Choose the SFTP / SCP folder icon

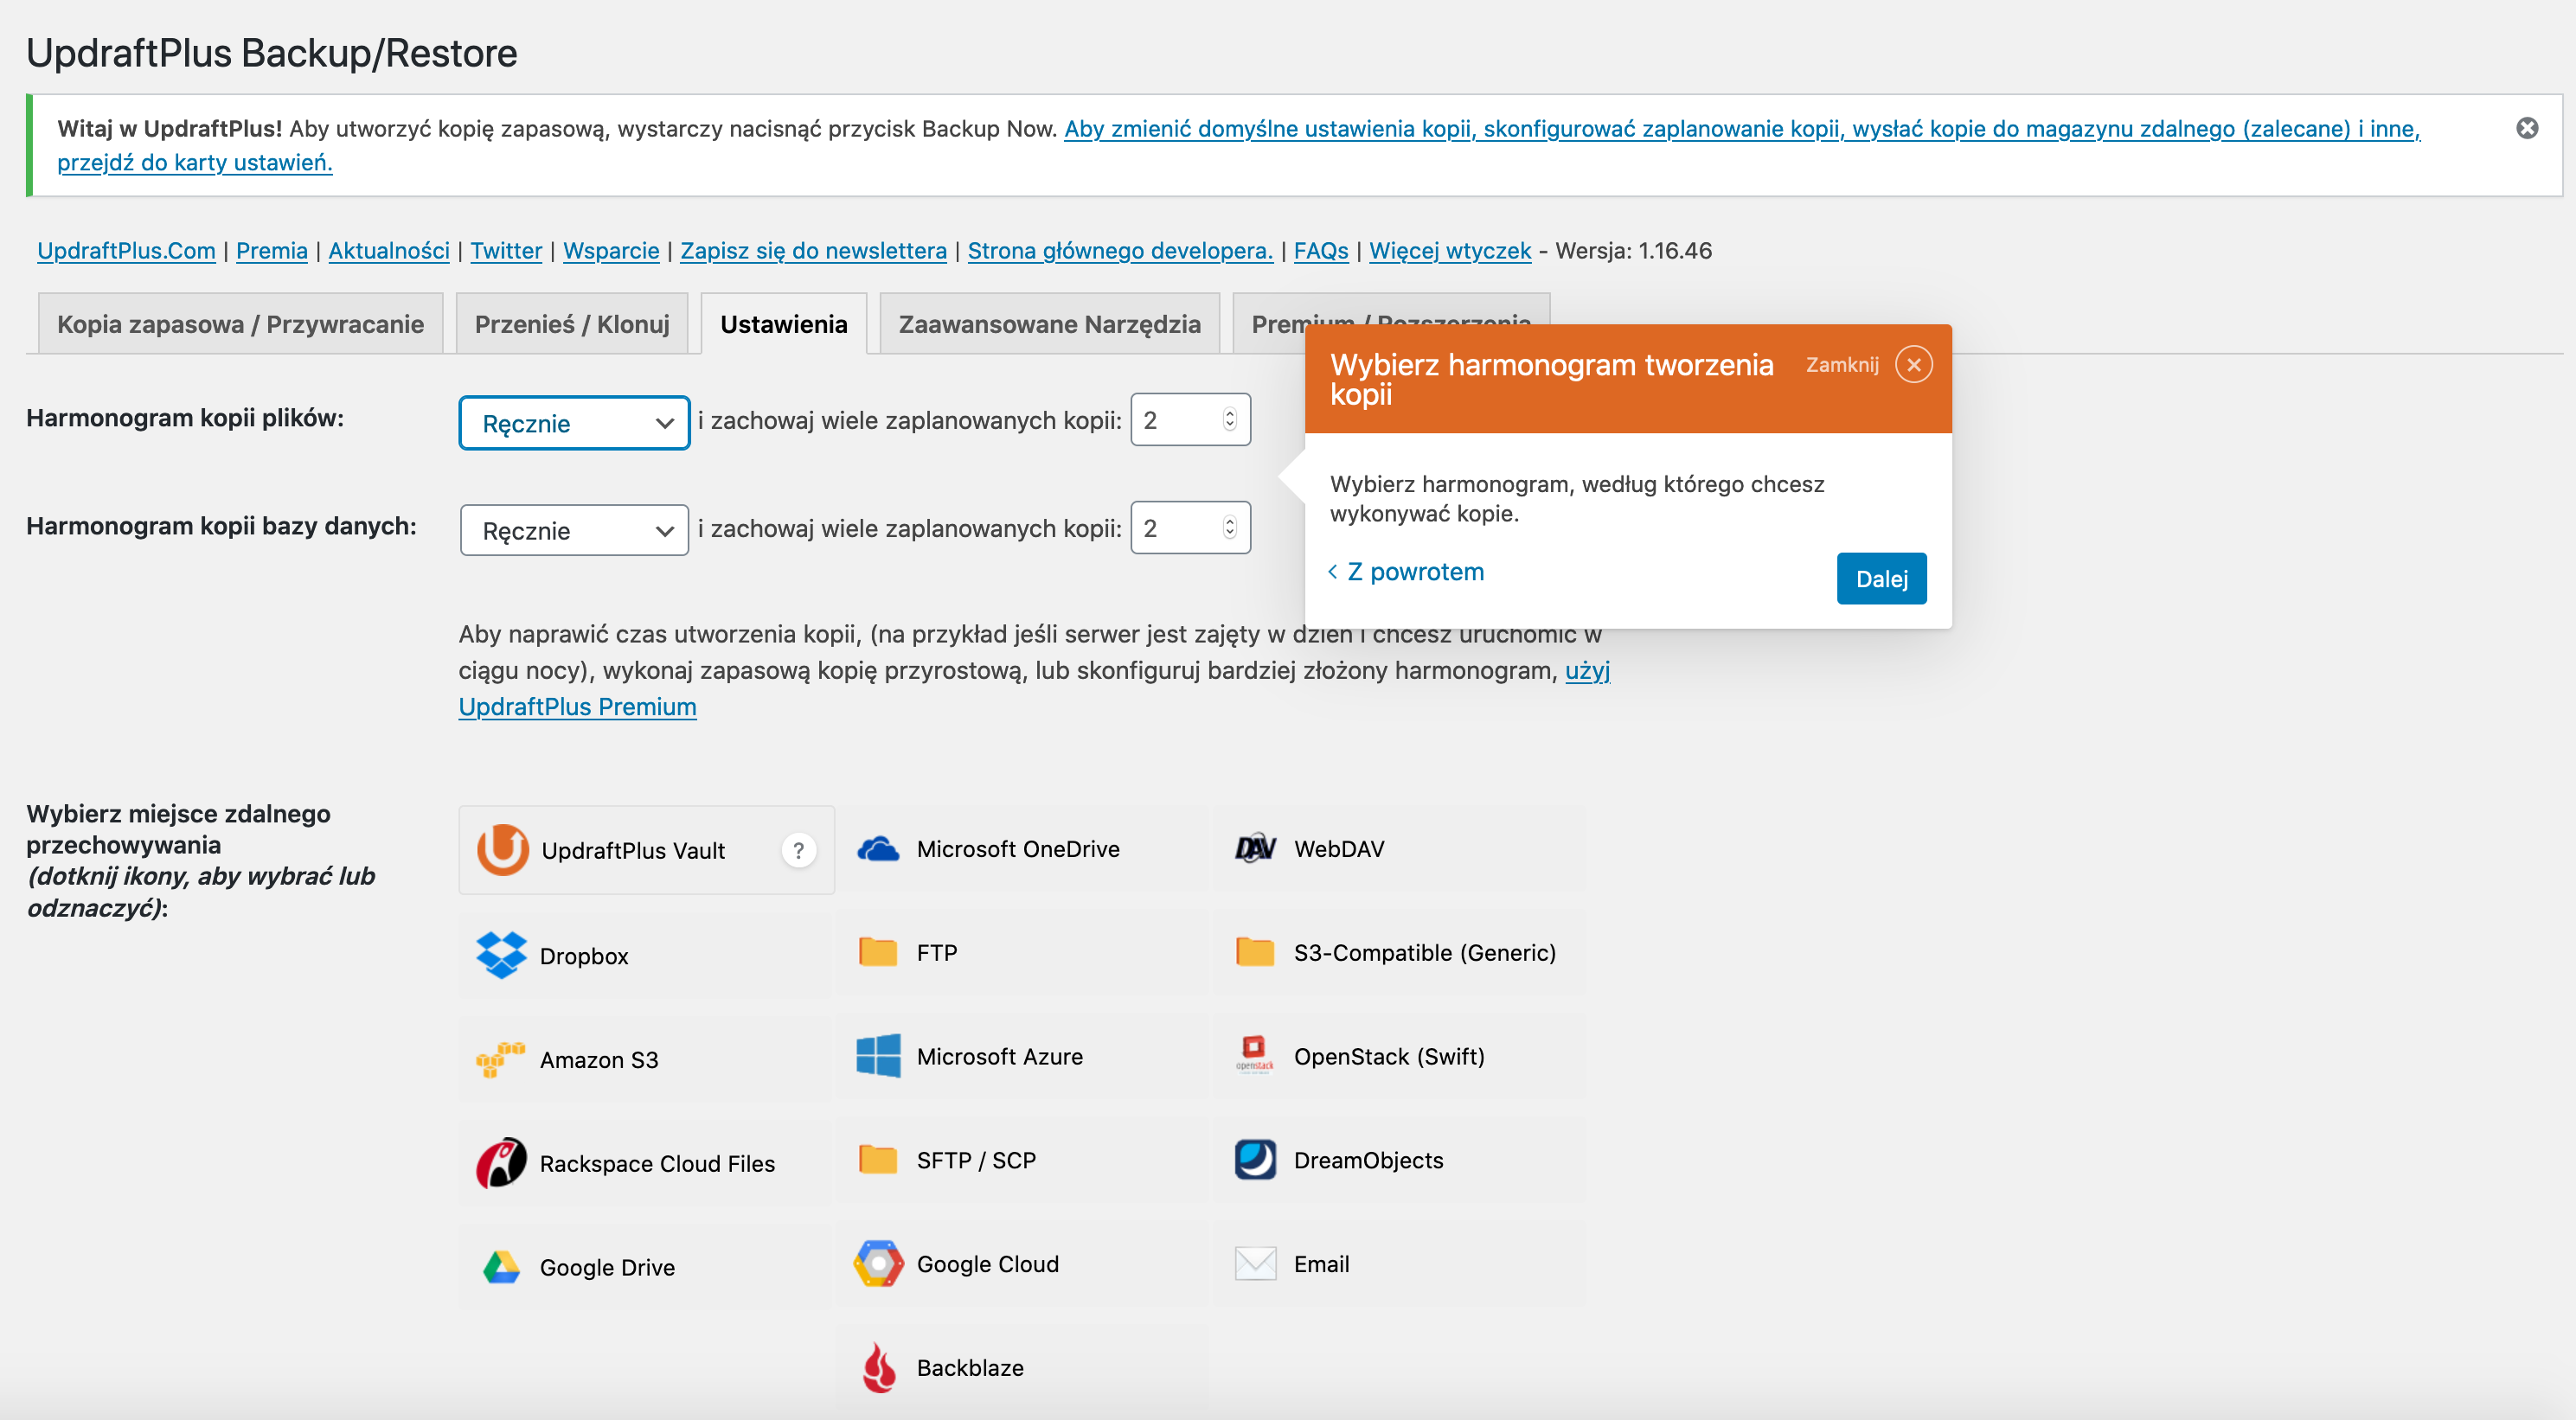coord(878,1160)
